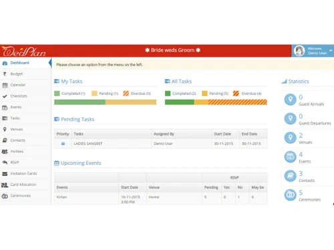This screenshot has height=250, width=334.
Task: Click the Card Allocation icon
Action: coord(5,185)
